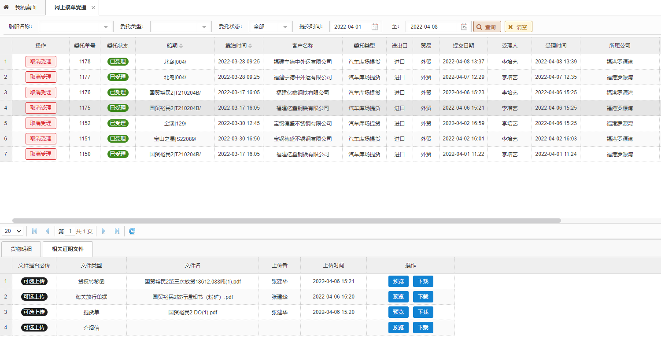This screenshot has height=339, width=661.
Task: Open calendar for start date 2022-04-01
Action: click(x=375, y=27)
